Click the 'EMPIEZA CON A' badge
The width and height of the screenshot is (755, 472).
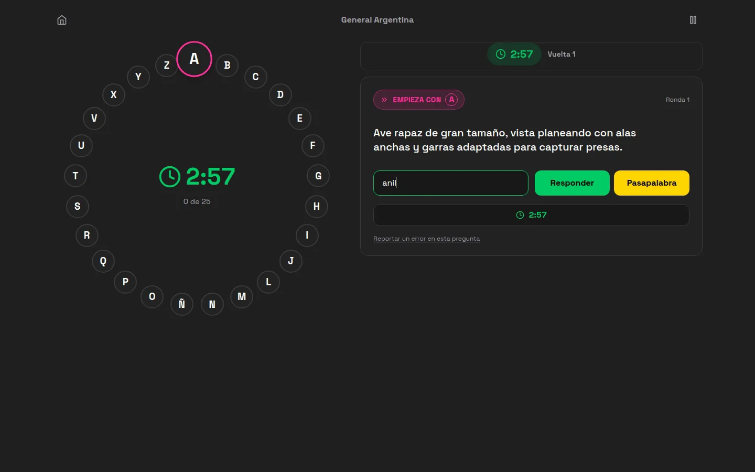tap(418, 100)
